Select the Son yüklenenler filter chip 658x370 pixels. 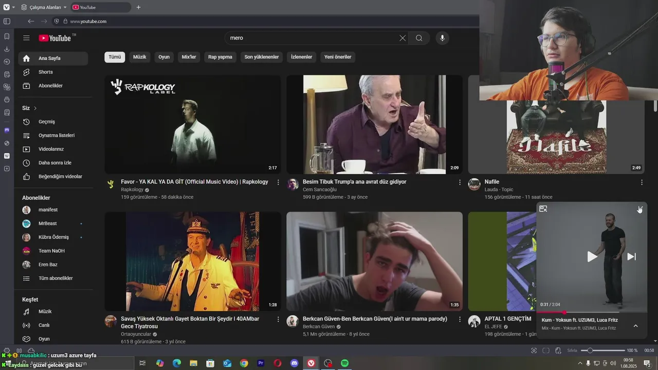click(x=262, y=57)
